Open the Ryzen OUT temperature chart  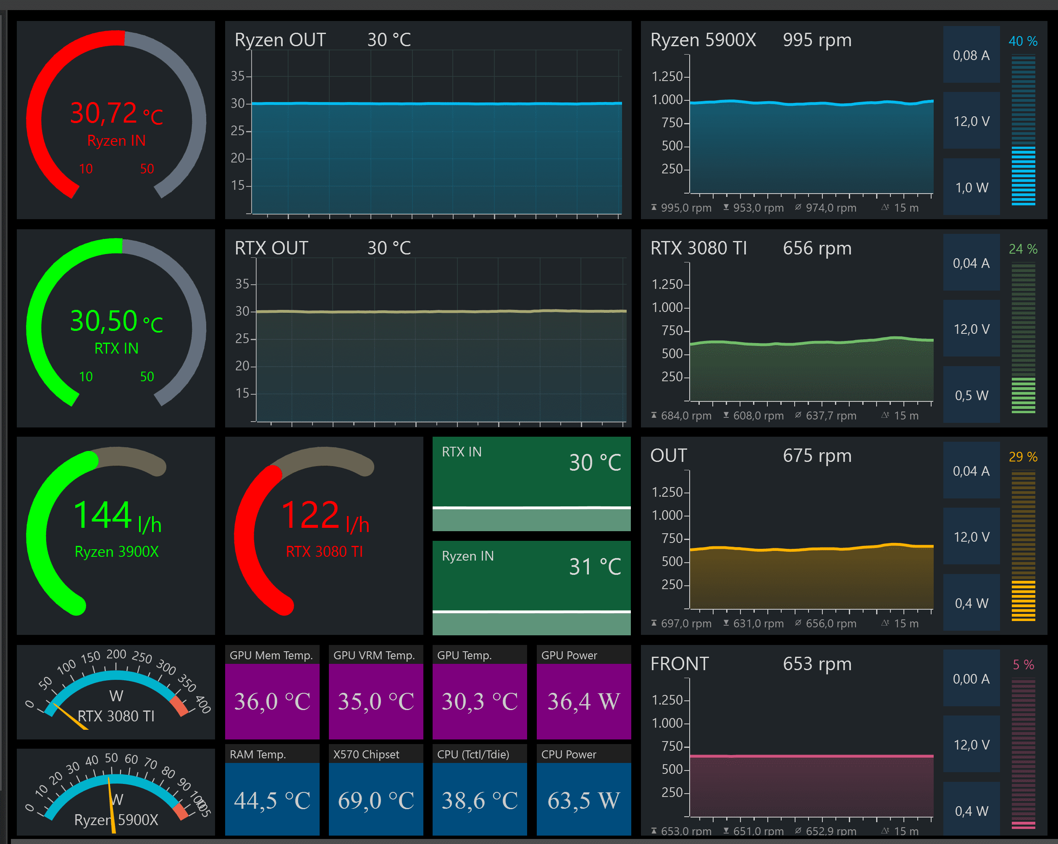click(428, 120)
